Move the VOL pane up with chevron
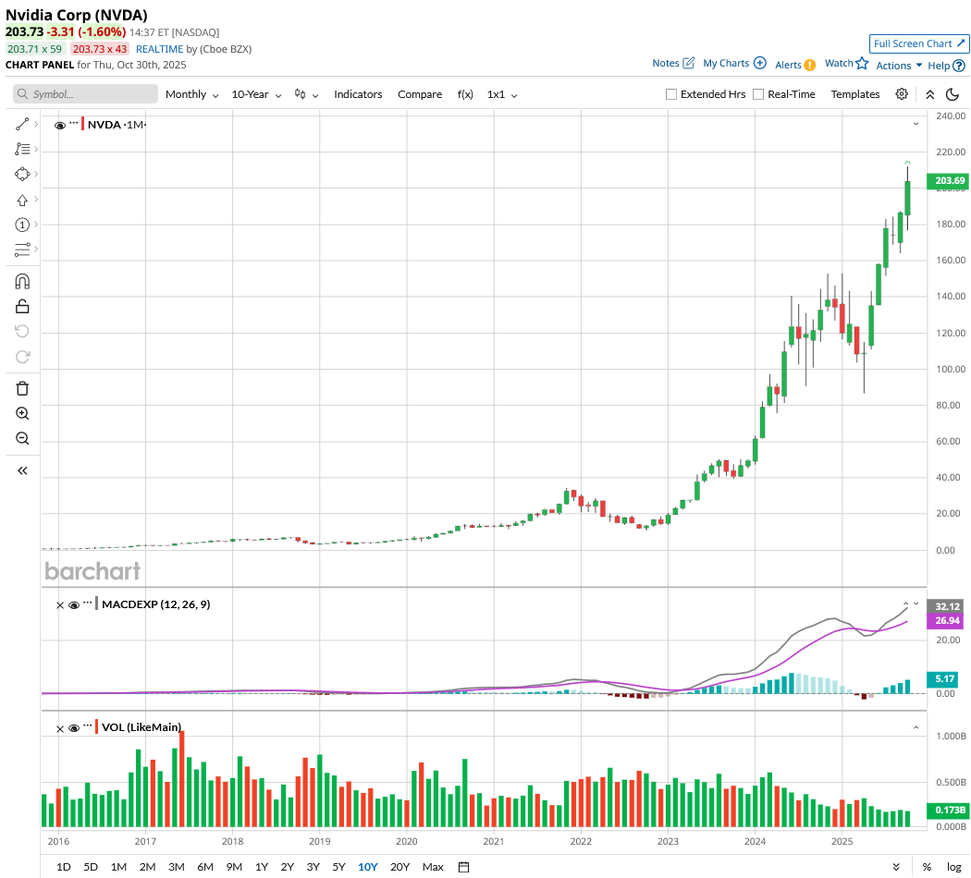 click(x=916, y=727)
